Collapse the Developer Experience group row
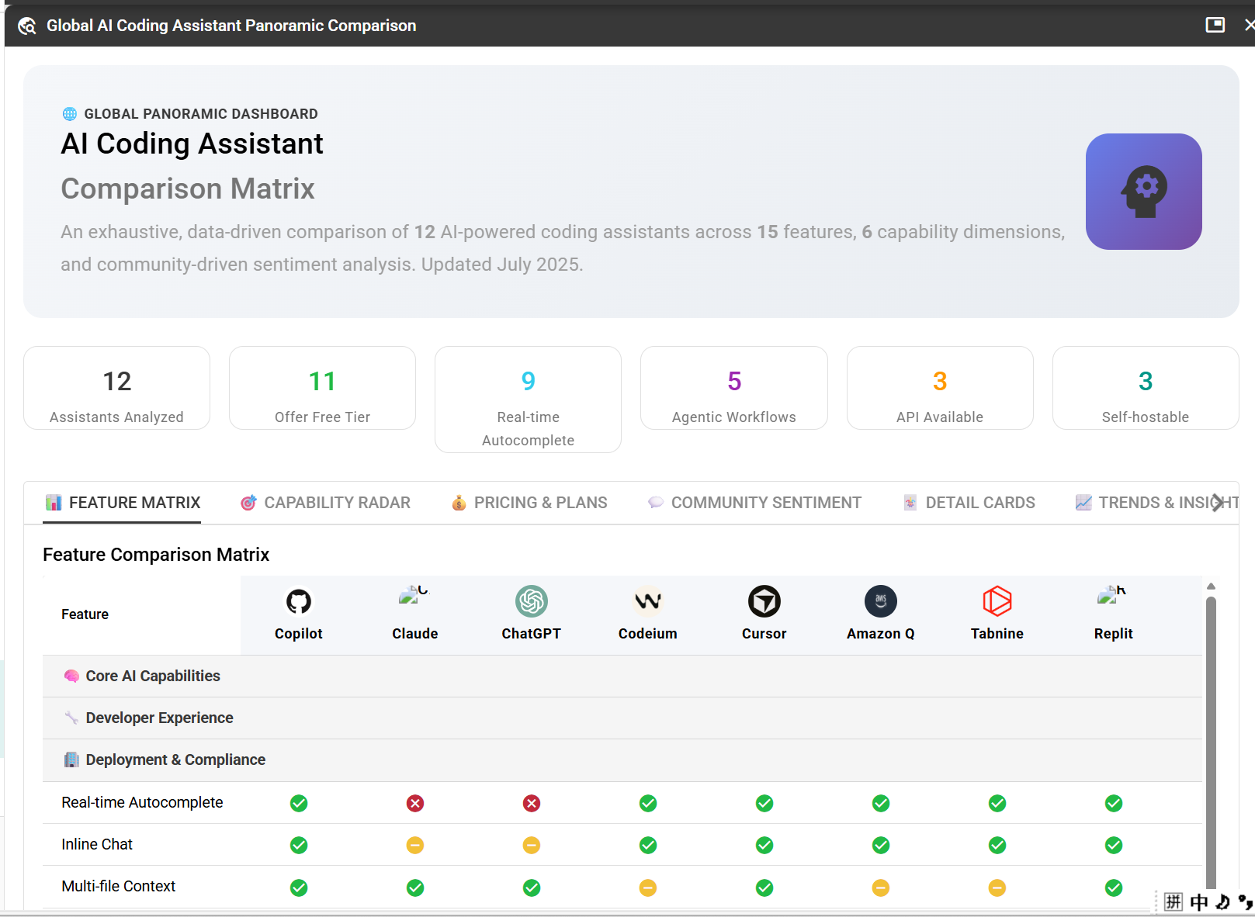 click(x=622, y=718)
